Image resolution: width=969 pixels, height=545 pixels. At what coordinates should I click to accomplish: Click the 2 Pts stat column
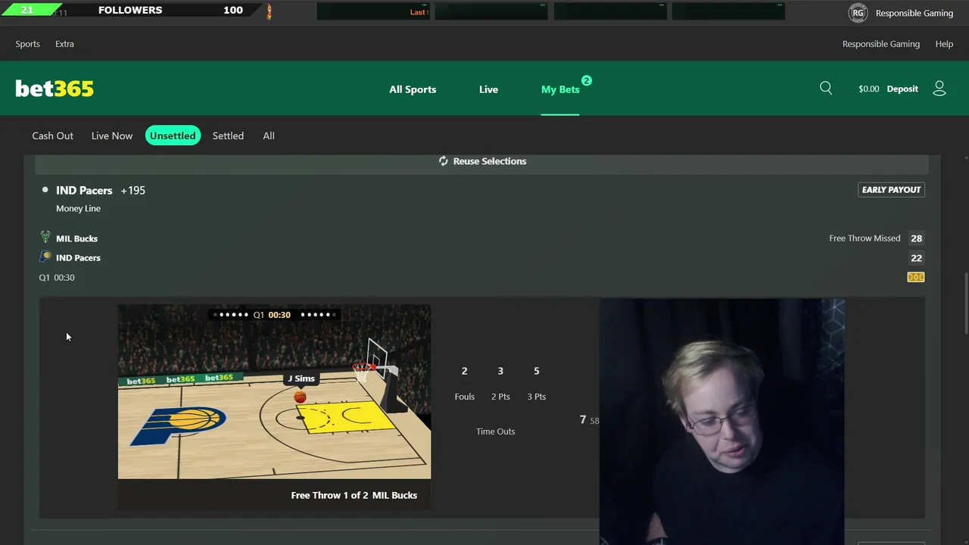(500, 384)
